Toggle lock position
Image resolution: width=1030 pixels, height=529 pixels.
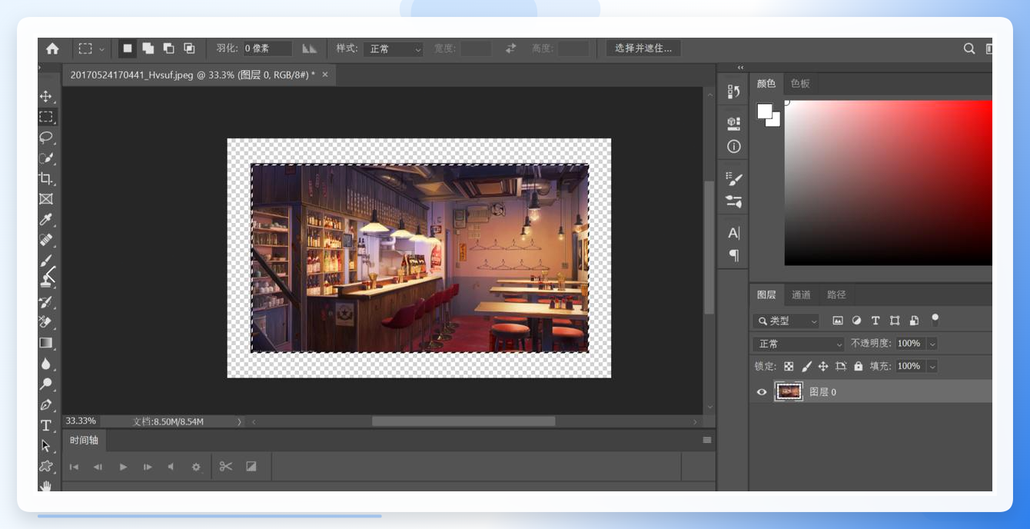tap(823, 367)
